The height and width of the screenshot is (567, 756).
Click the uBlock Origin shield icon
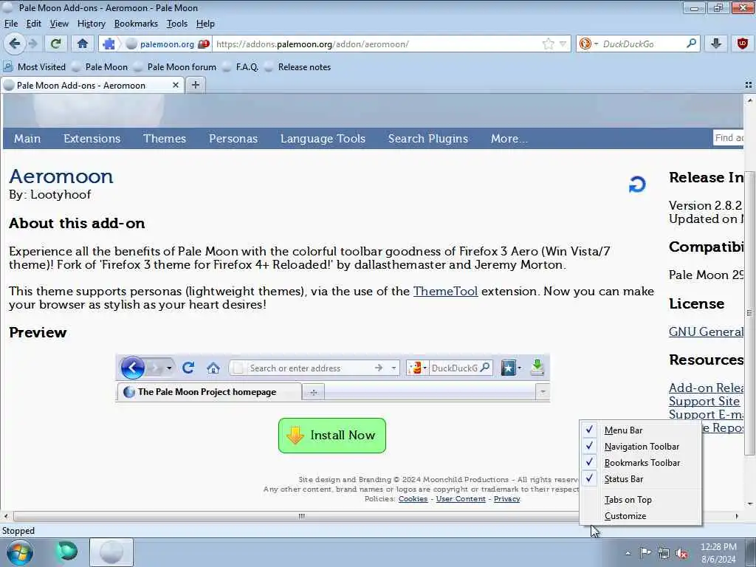(743, 44)
